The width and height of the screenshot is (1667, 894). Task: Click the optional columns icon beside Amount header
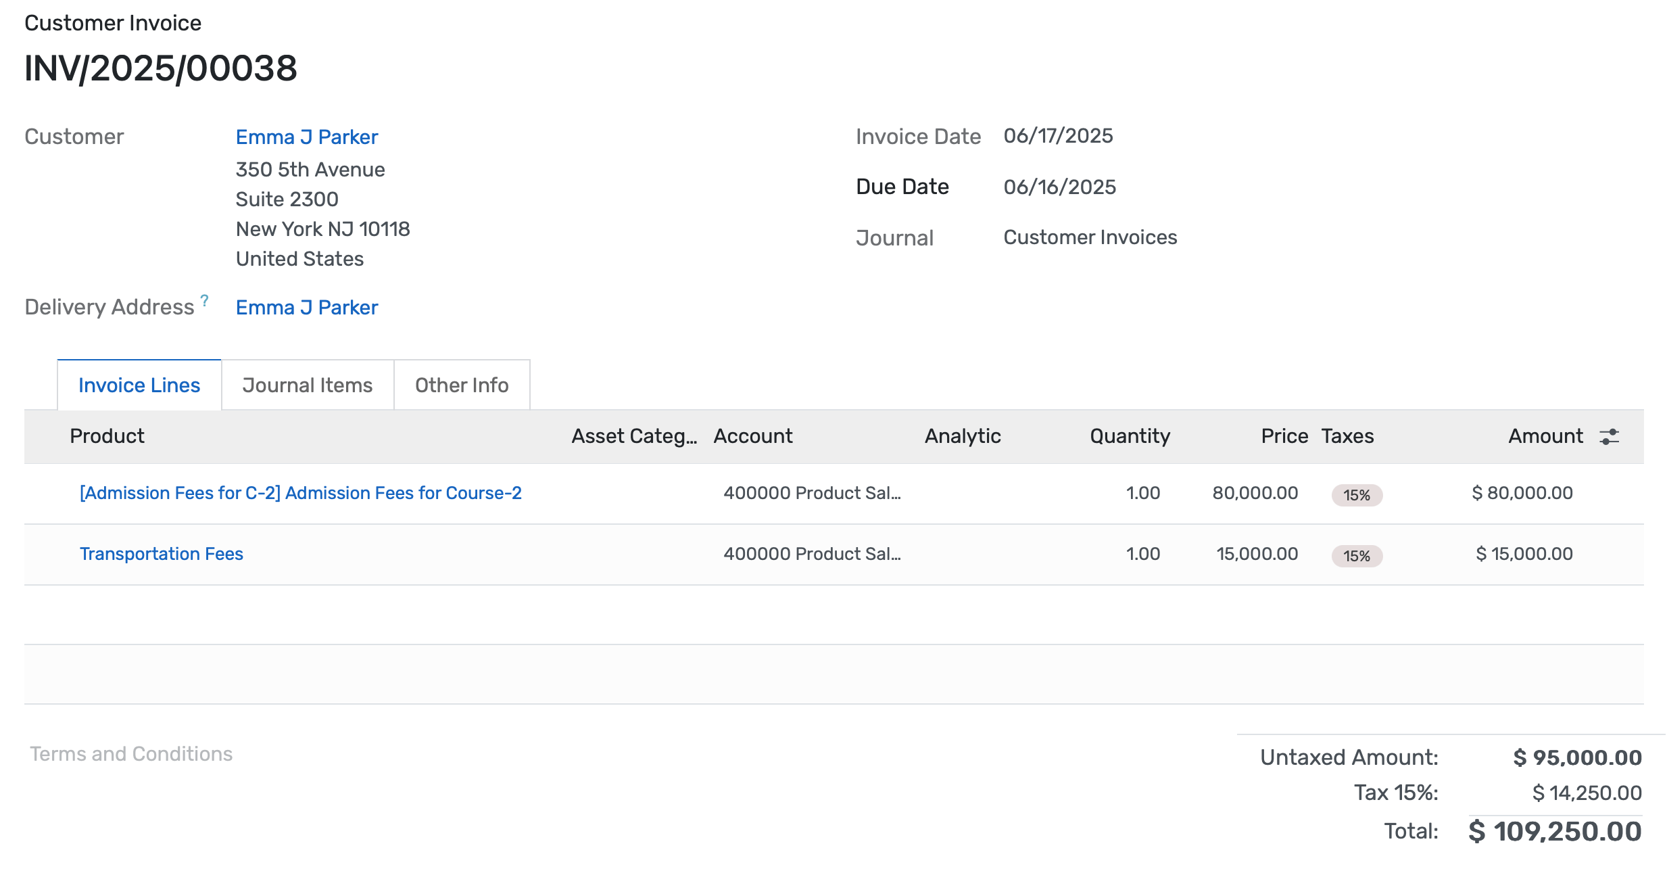pos(1608,436)
